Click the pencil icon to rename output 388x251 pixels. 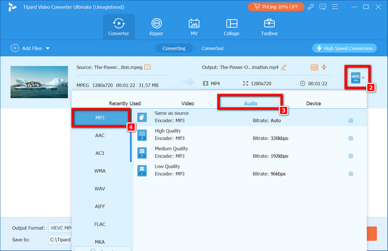pyautogui.click(x=284, y=67)
